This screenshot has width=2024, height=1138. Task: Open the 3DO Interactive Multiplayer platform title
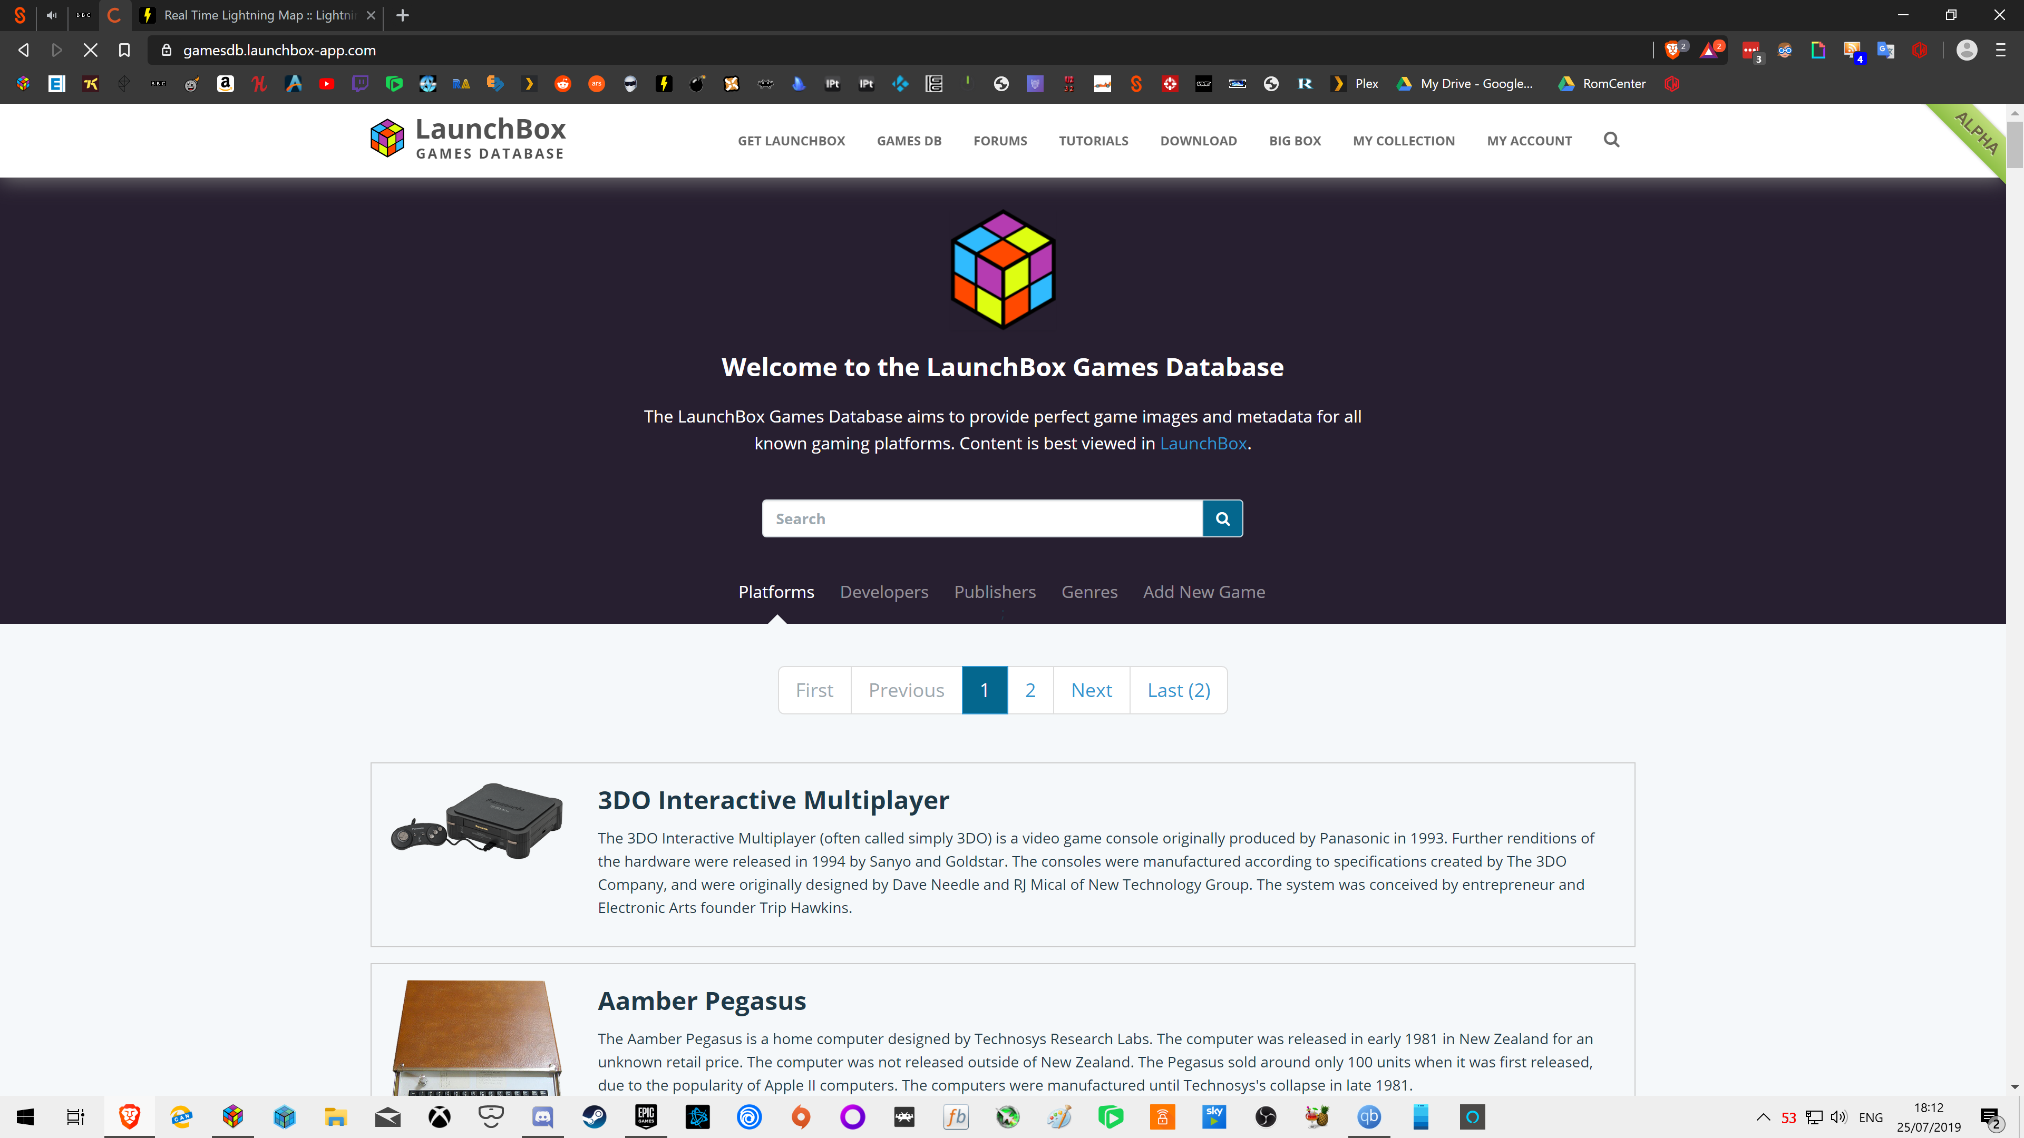click(x=773, y=800)
